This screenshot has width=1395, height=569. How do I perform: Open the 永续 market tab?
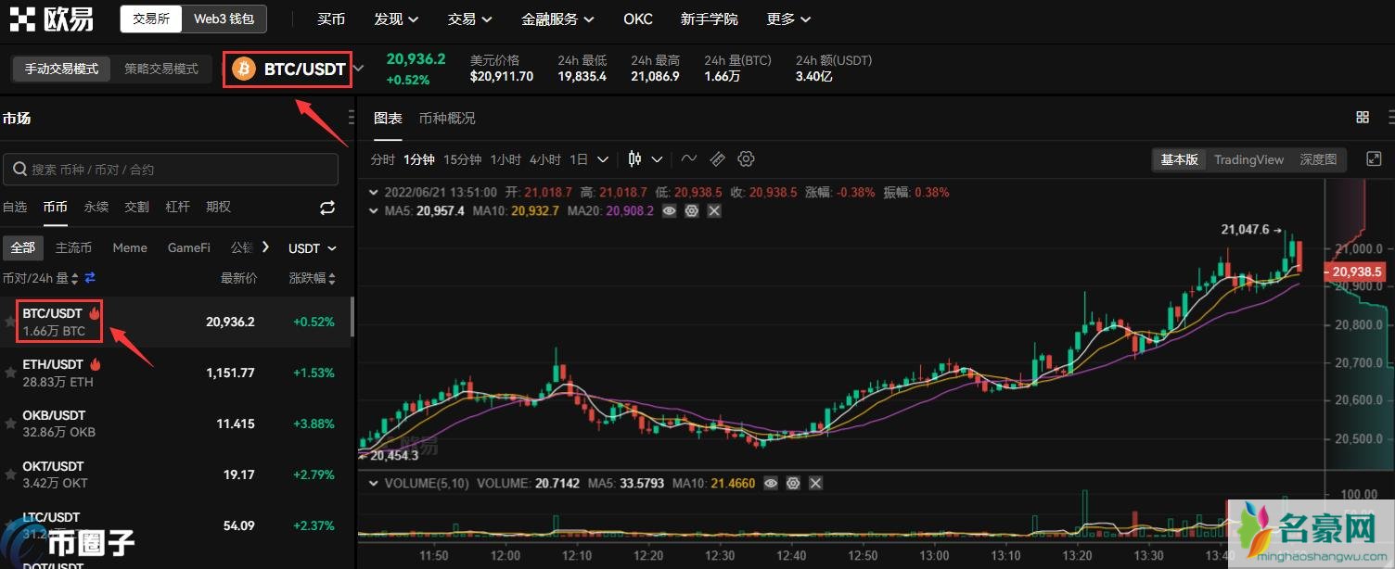(96, 207)
